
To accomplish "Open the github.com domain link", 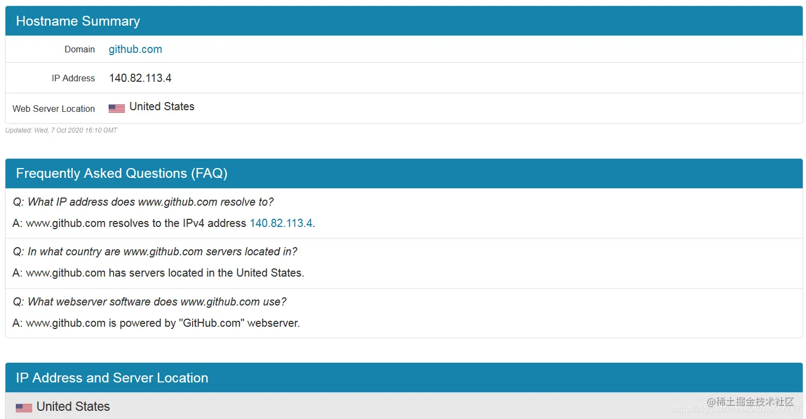I will click(135, 49).
